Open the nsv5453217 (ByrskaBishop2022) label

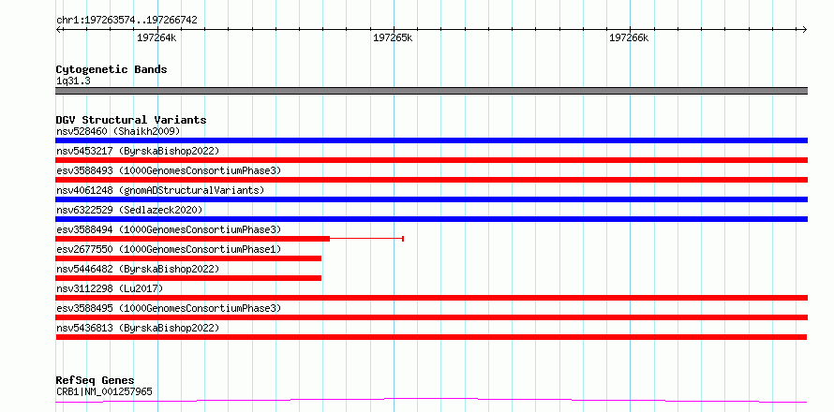coord(138,151)
